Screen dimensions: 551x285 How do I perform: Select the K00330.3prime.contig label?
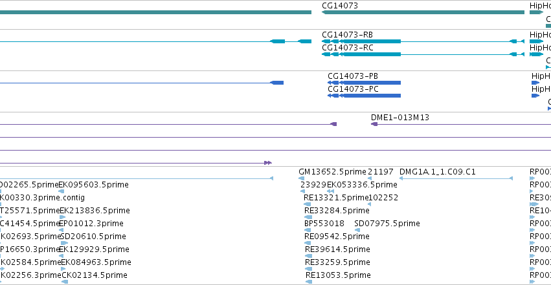point(42,198)
